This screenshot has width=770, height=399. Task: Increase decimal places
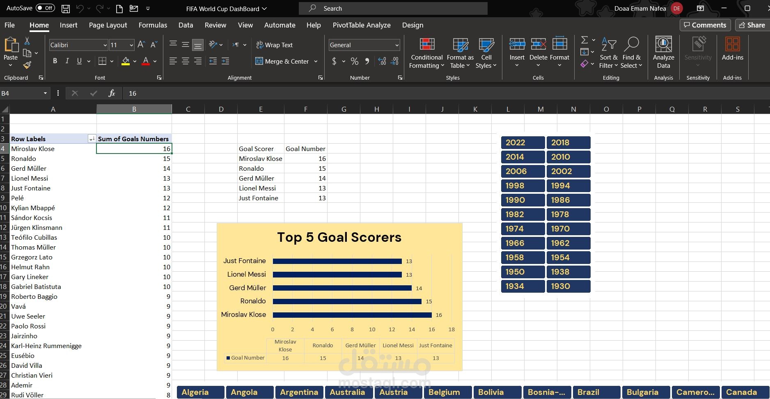point(382,61)
